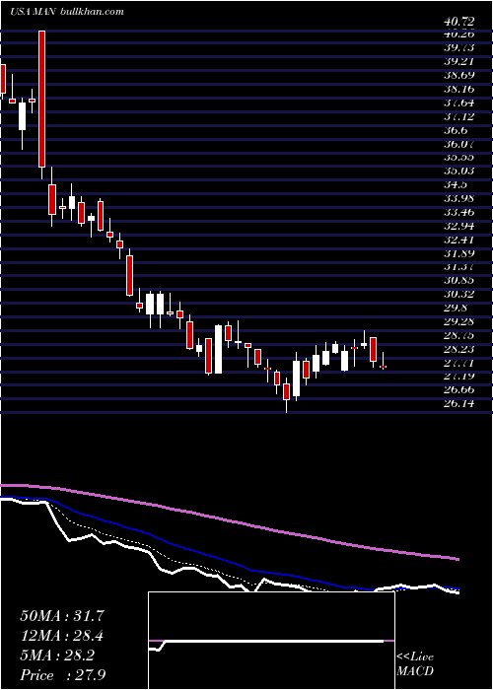Click the '<<Live MACD' label

point(415,664)
